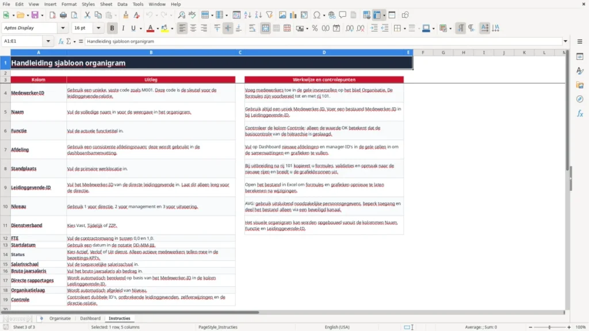The height and width of the screenshot is (331, 589).
Task: Apply yellow background color swatch
Action: 165,28
